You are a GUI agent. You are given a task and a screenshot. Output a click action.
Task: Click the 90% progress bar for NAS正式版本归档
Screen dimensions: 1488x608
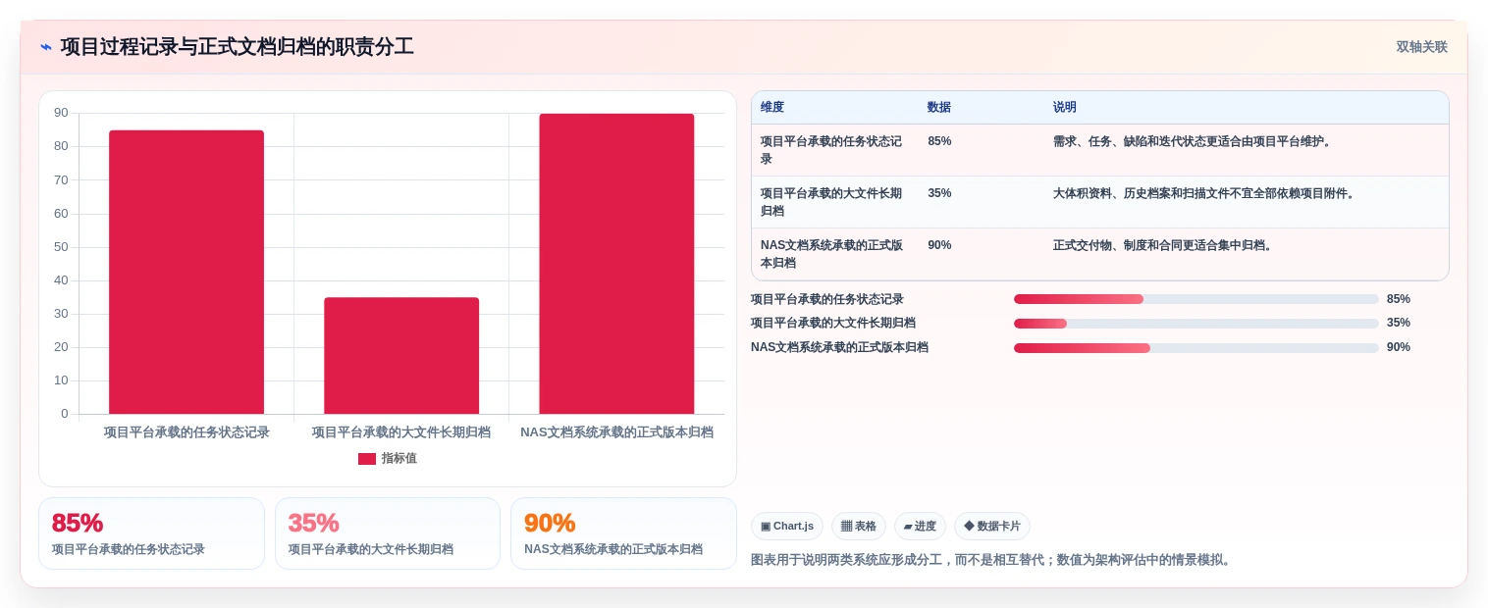click(1196, 348)
